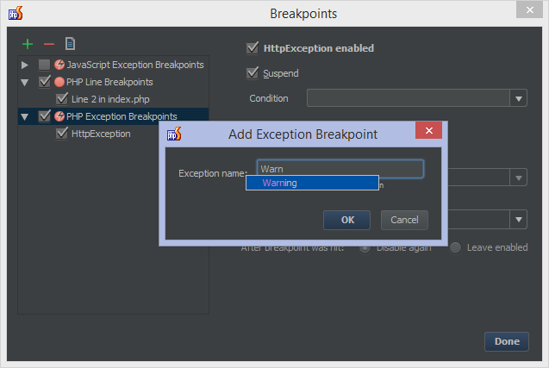The image size is (549, 368).
Task: Select 'JavaScript Exception Breakpoints' row text
Action: coord(135,65)
